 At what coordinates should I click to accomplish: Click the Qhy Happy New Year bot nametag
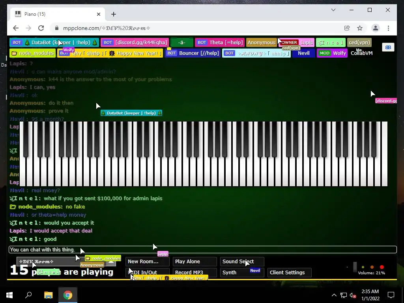(x=110, y=53)
